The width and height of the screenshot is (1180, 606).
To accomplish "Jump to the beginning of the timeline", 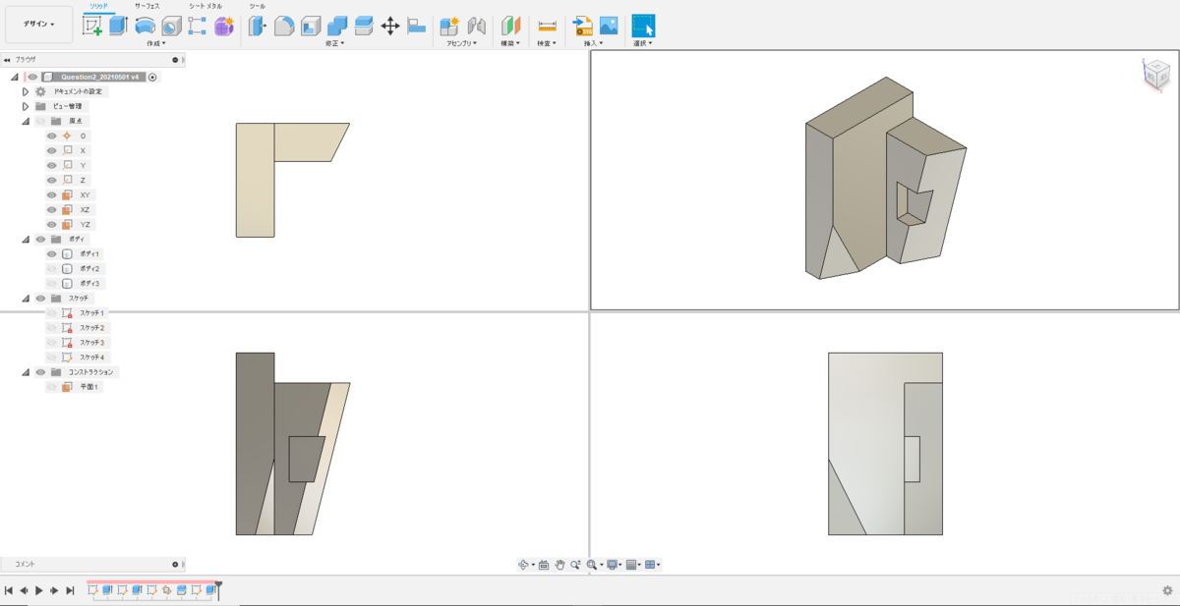I will click(8, 590).
